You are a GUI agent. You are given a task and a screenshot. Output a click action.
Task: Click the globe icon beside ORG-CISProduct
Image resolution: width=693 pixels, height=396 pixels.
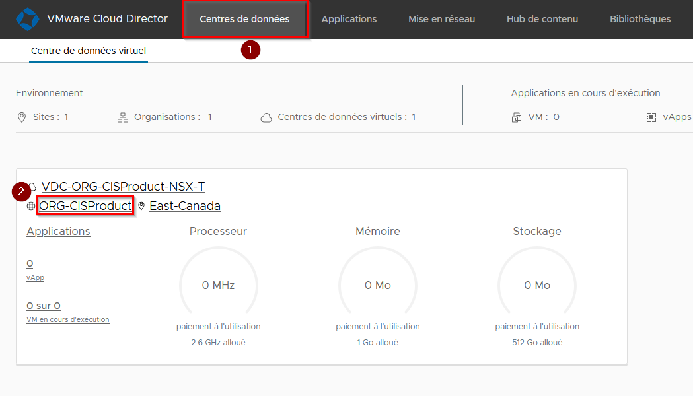tap(31, 206)
